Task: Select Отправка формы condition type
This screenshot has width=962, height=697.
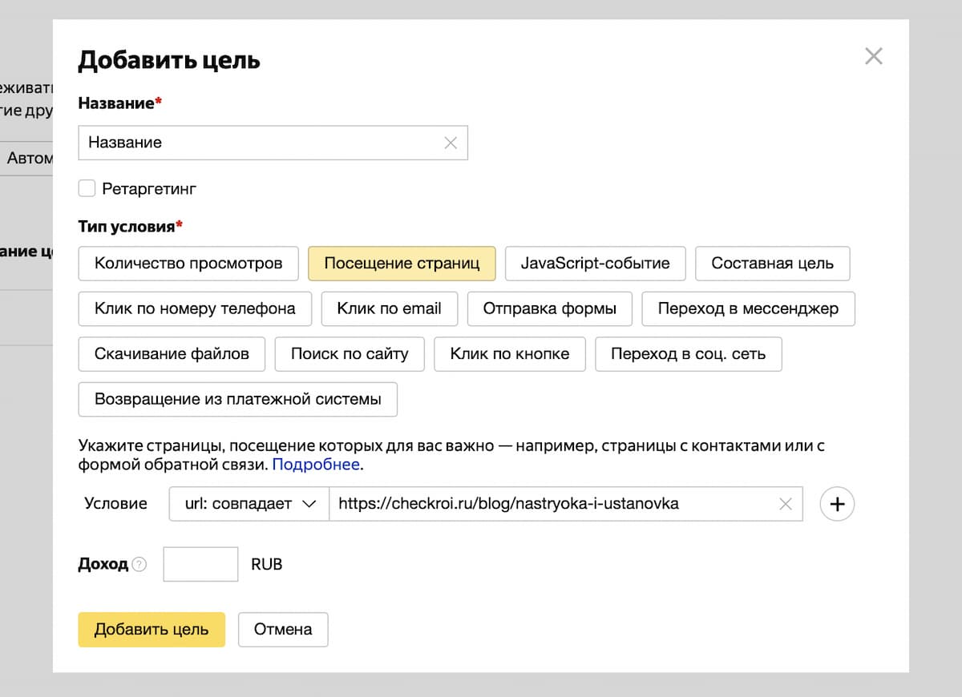Action: click(x=549, y=308)
